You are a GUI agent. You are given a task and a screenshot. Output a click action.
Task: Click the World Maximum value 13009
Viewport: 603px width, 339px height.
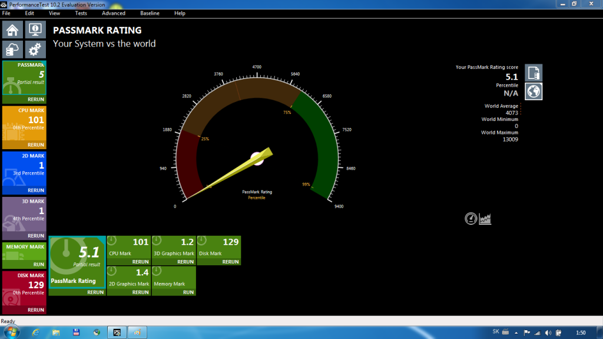(511, 140)
